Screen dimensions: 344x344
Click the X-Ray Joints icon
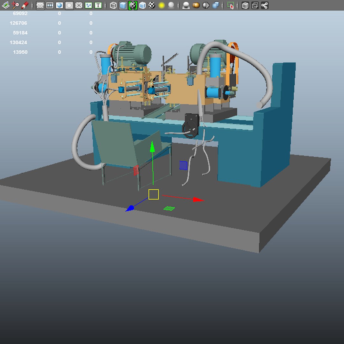click(x=265, y=5)
